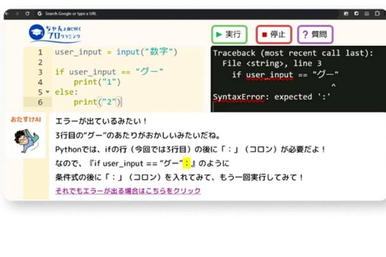Run the code with the 実行 button

229,34
